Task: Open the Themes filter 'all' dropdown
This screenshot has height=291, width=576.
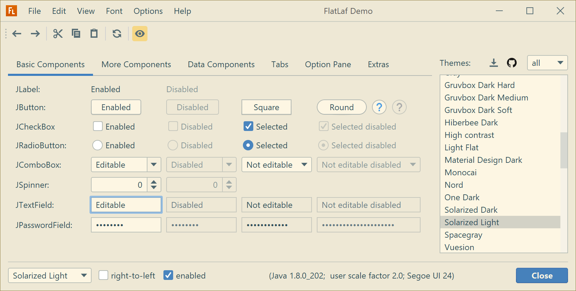Action: [547, 63]
